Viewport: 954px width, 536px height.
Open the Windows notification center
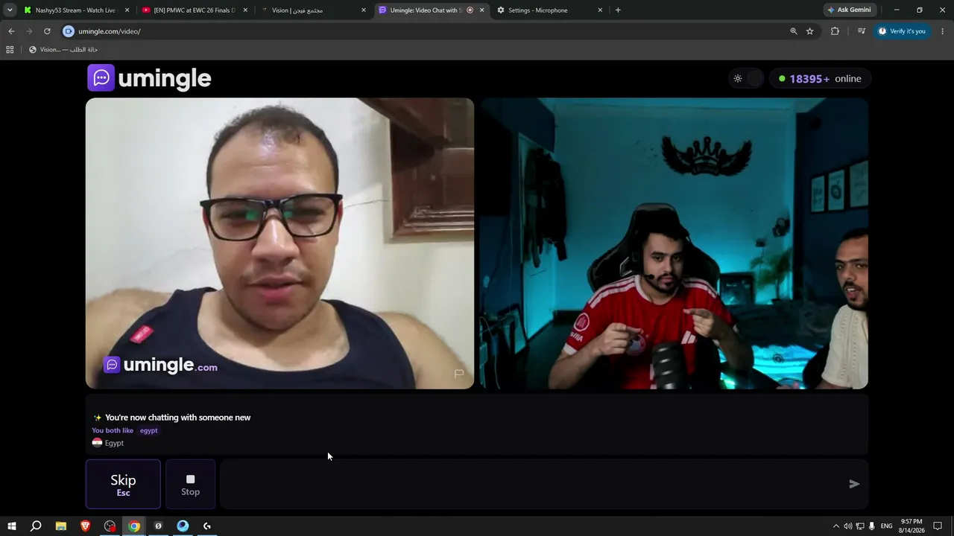938,526
